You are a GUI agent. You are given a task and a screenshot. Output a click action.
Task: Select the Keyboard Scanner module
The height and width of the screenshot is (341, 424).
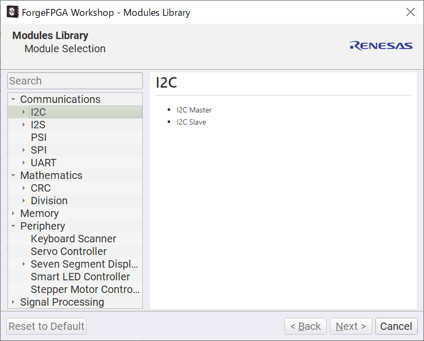73,239
